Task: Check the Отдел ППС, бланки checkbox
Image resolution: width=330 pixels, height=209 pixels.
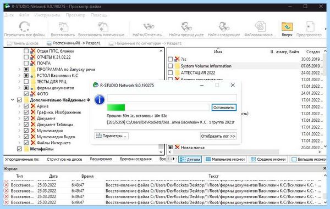Action: point(26,51)
